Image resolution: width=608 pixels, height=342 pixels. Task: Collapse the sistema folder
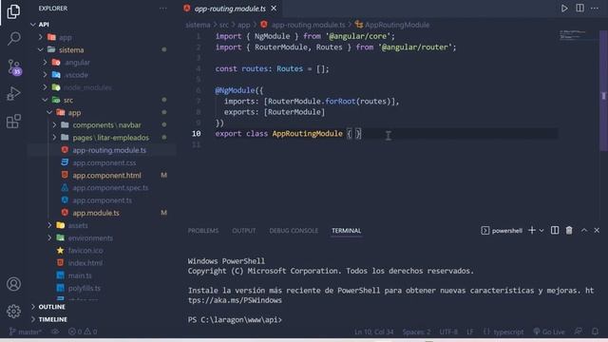40,49
